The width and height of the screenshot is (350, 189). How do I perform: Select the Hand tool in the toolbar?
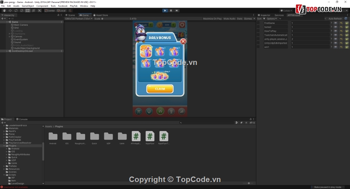4,10
